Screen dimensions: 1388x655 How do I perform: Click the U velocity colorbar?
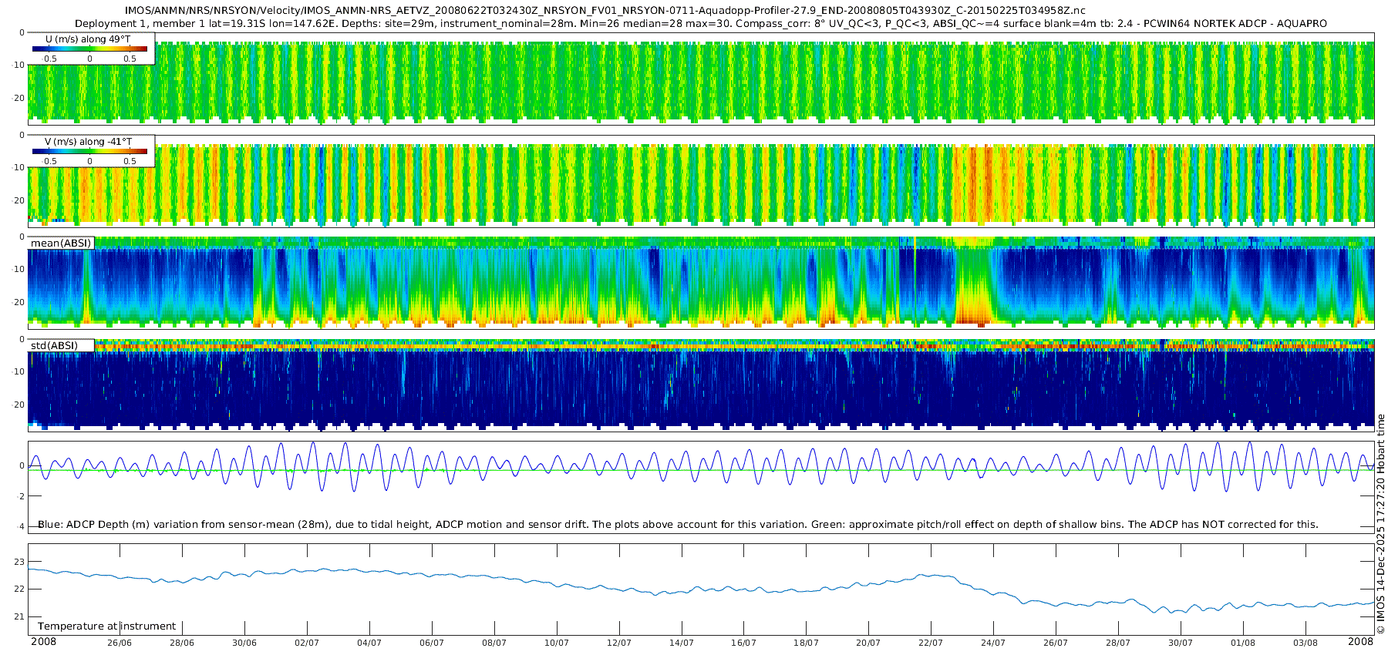(89, 49)
